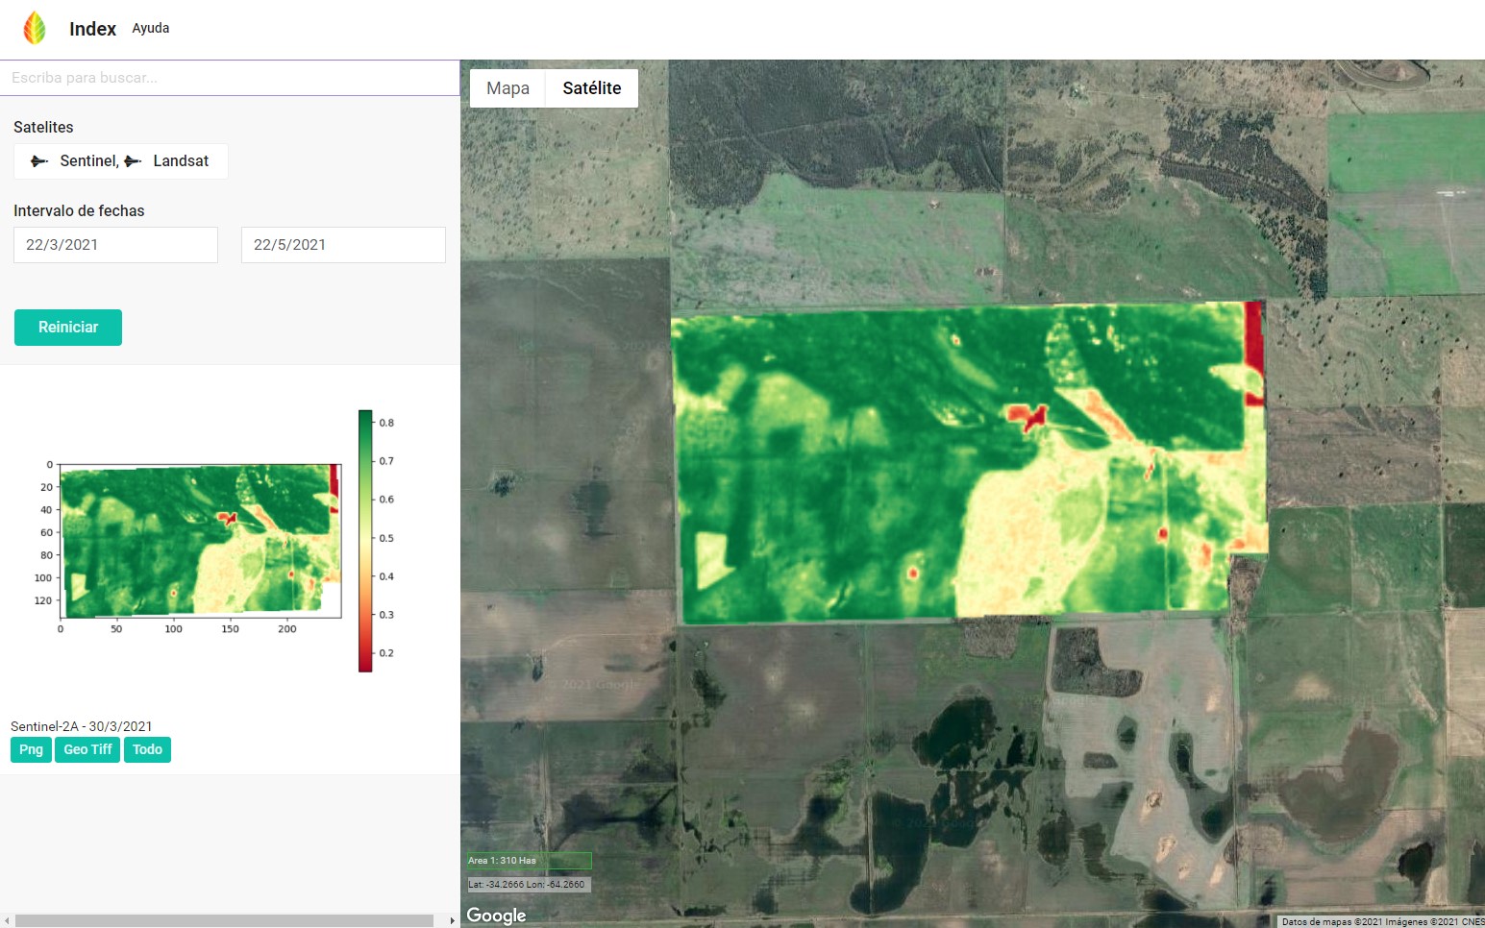Open the Ayuda menu item
The height and width of the screenshot is (928, 1485).
point(150,29)
